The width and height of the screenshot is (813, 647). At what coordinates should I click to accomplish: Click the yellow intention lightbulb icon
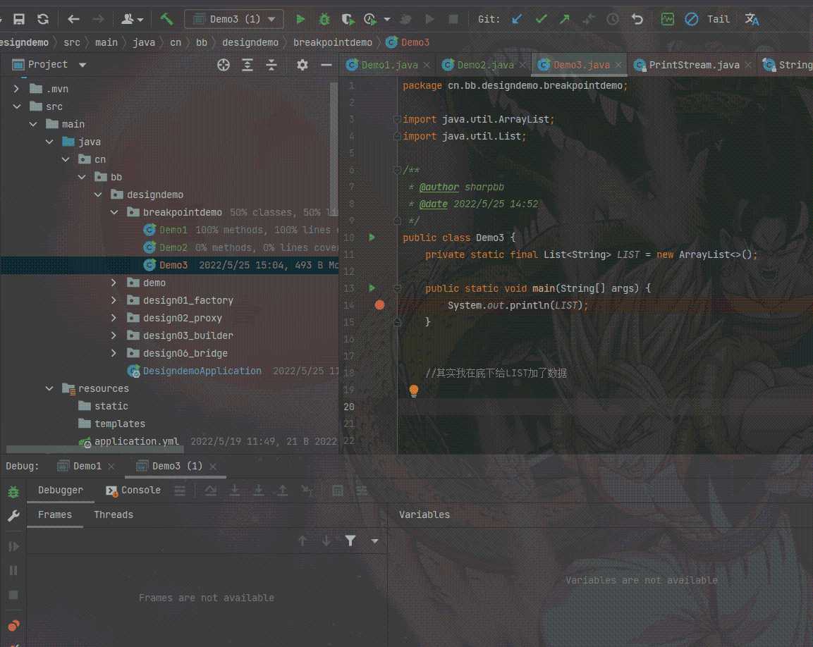click(x=414, y=390)
